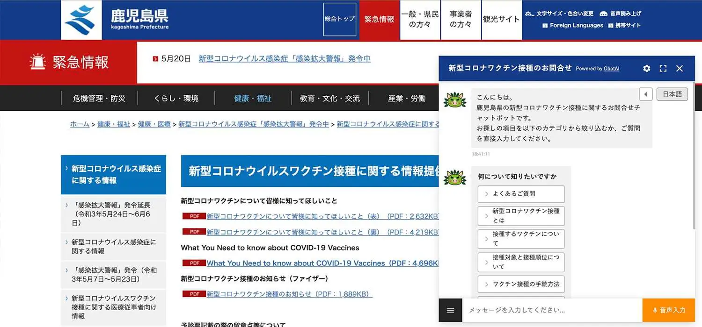Switch to the 観光サイト tab
702x327 pixels.
pyautogui.click(x=501, y=20)
